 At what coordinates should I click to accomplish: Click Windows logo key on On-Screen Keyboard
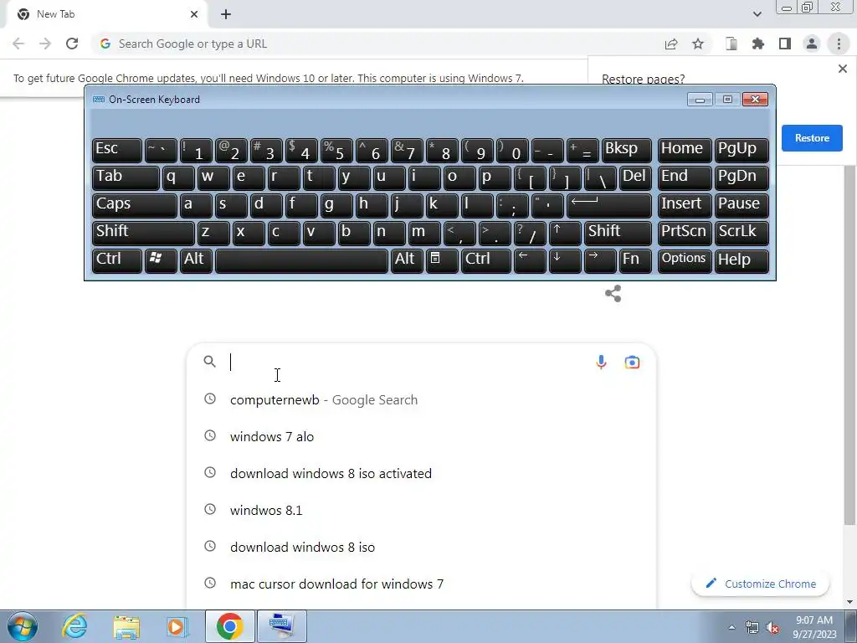161,260
